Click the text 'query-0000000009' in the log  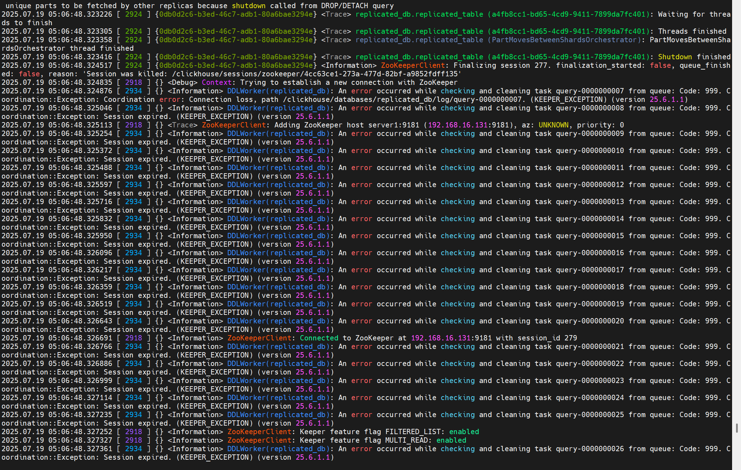coord(590,133)
